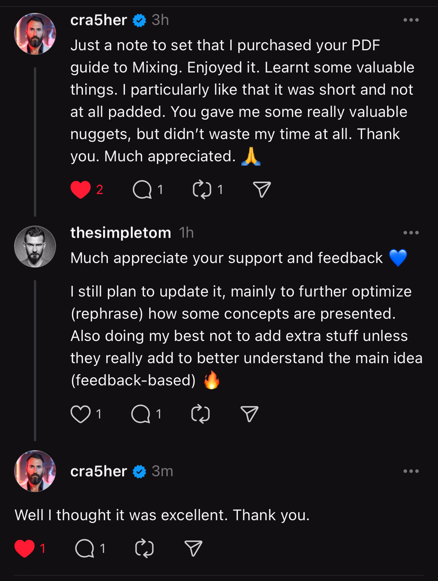Click thesimpletom's avatar photo

click(35, 246)
